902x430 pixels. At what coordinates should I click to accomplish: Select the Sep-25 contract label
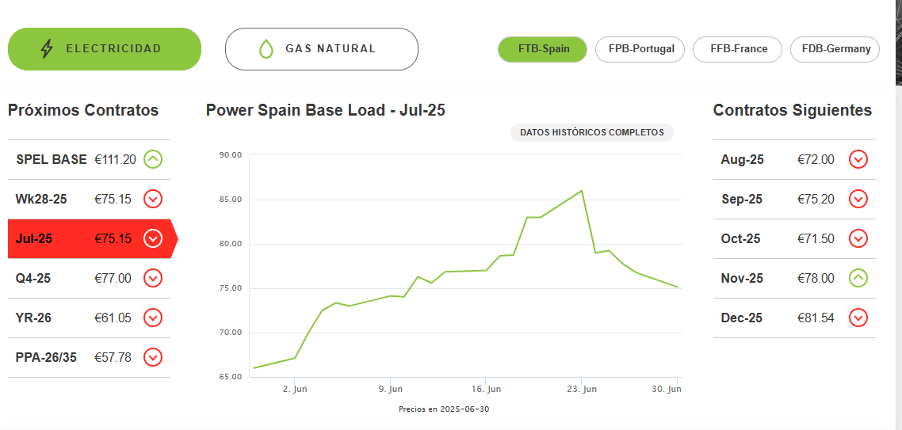742,199
